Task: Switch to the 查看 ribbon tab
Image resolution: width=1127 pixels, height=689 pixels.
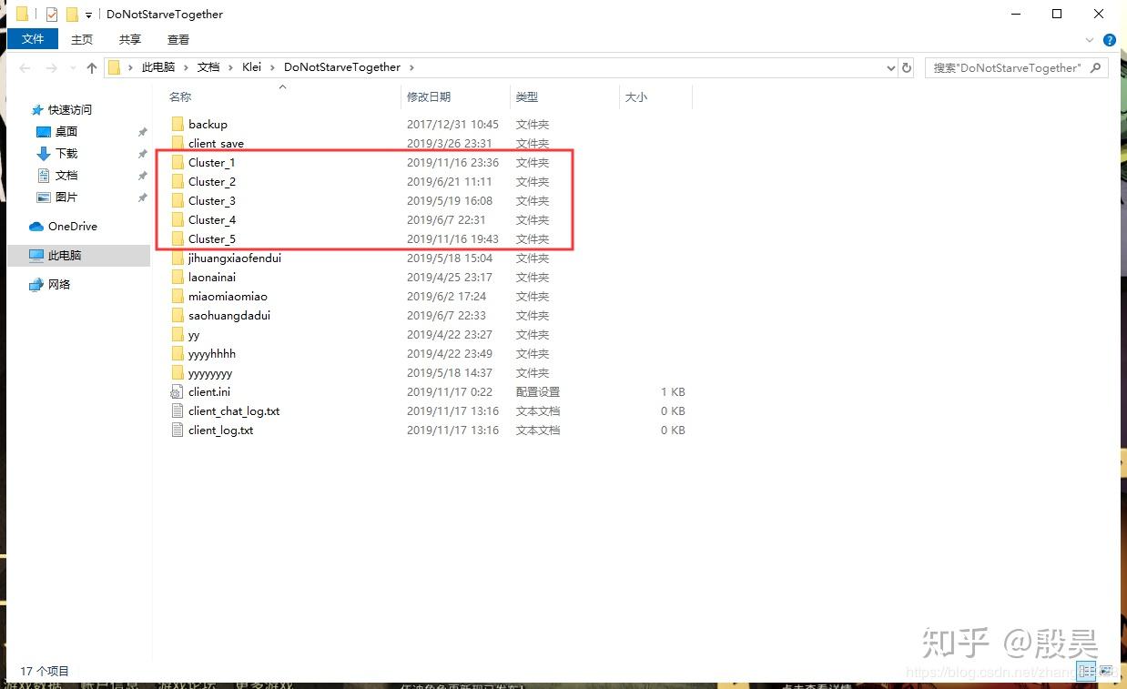Action: pyautogui.click(x=178, y=39)
